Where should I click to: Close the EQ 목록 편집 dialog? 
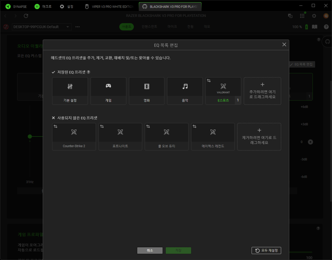click(x=284, y=45)
